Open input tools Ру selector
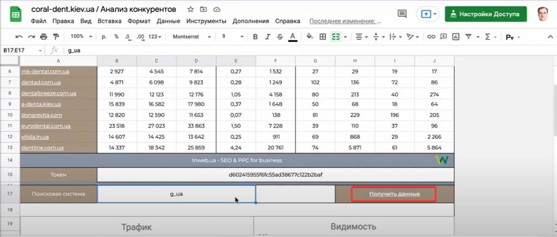557x237 pixels. pyautogui.click(x=513, y=37)
